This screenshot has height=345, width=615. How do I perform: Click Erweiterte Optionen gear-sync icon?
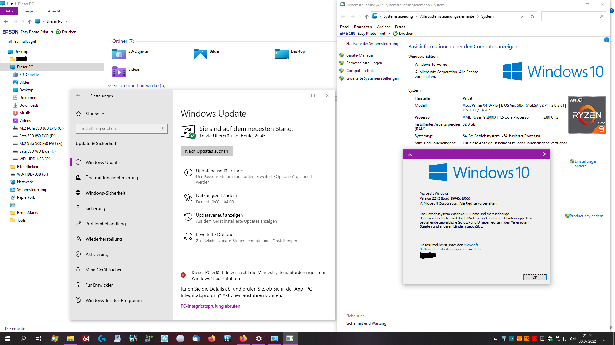tap(188, 236)
